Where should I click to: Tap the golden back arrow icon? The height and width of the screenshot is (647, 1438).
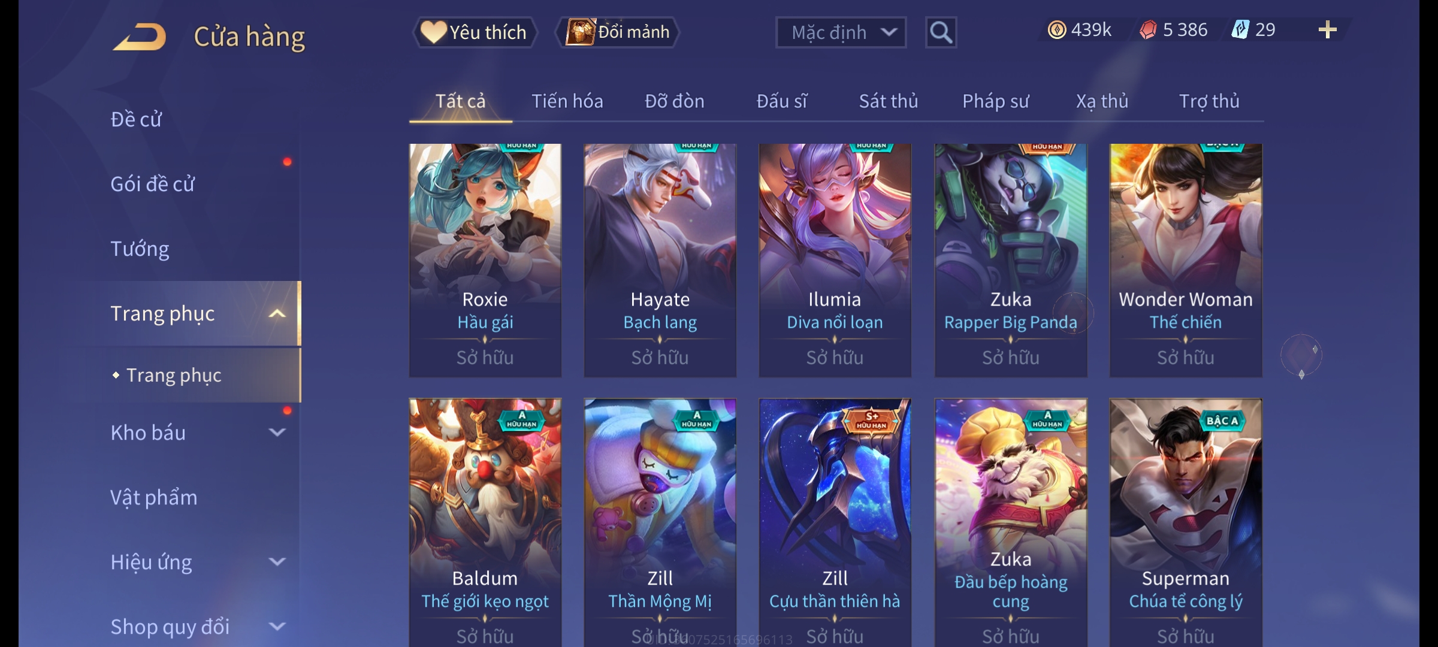[139, 37]
